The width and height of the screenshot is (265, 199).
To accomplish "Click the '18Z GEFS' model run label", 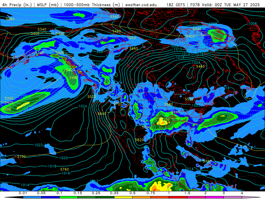I will [176, 5].
